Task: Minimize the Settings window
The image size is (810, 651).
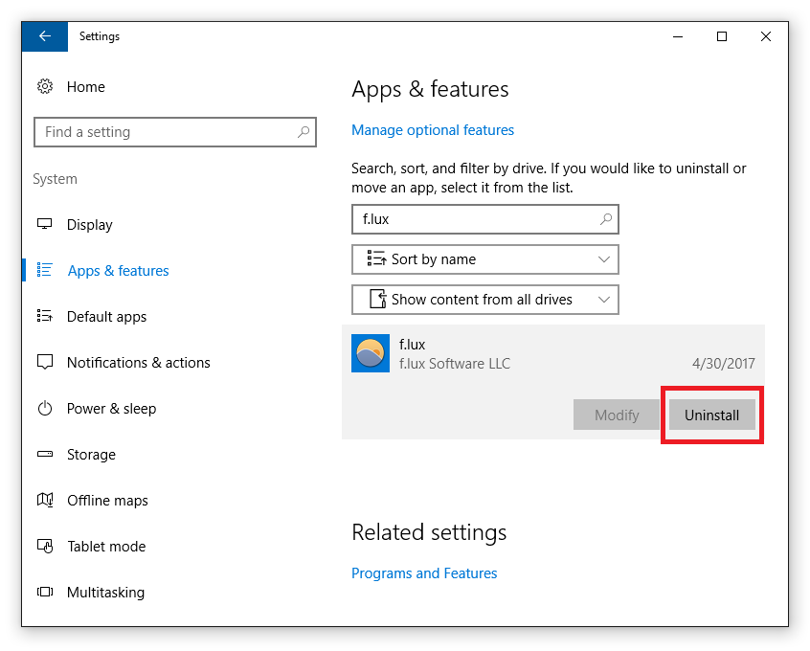Action: [678, 36]
